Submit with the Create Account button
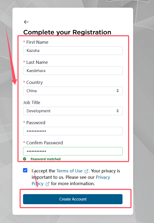This screenshot has width=154, height=223. click(73, 199)
